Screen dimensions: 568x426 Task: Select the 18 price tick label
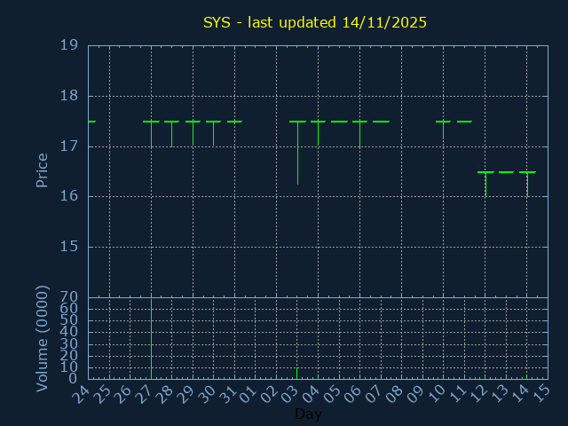[x=69, y=96]
